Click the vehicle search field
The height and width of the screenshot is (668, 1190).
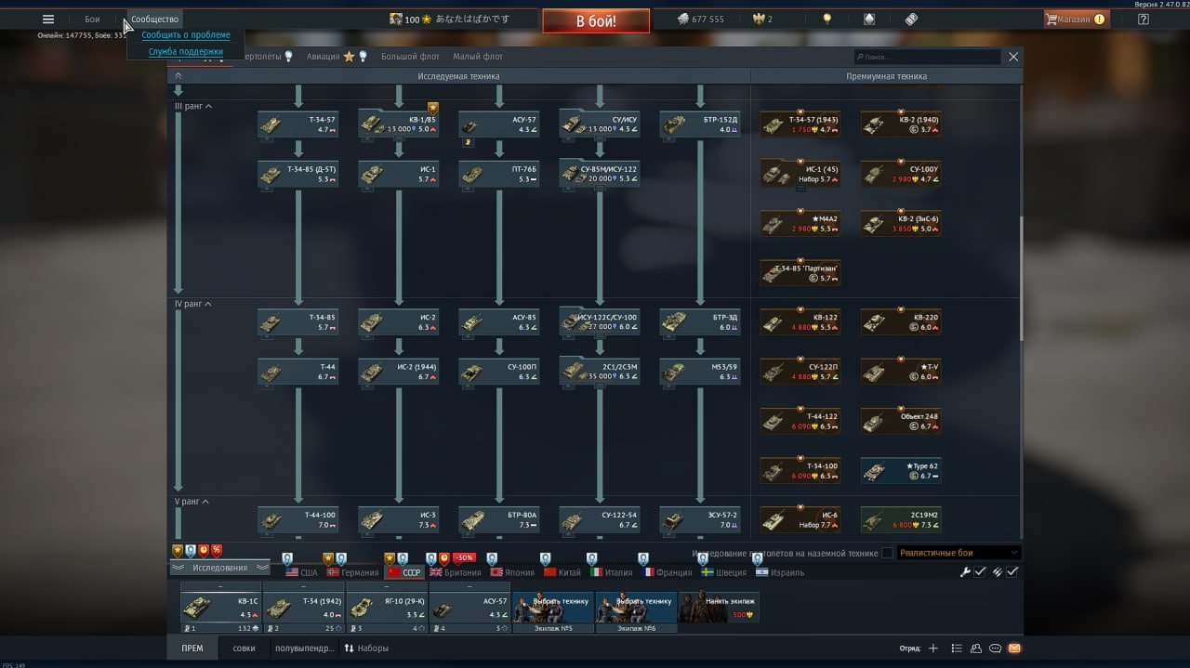coord(925,57)
